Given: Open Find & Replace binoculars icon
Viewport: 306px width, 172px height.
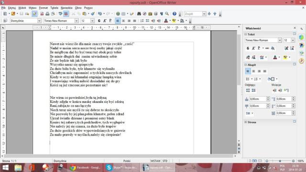Looking at the screenshot, I should [x=139, y=14].
